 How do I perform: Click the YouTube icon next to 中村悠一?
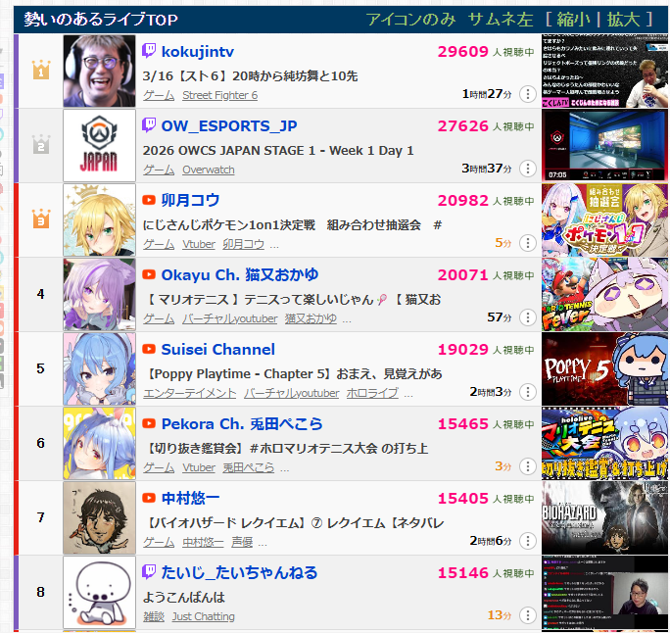(149, 498)
